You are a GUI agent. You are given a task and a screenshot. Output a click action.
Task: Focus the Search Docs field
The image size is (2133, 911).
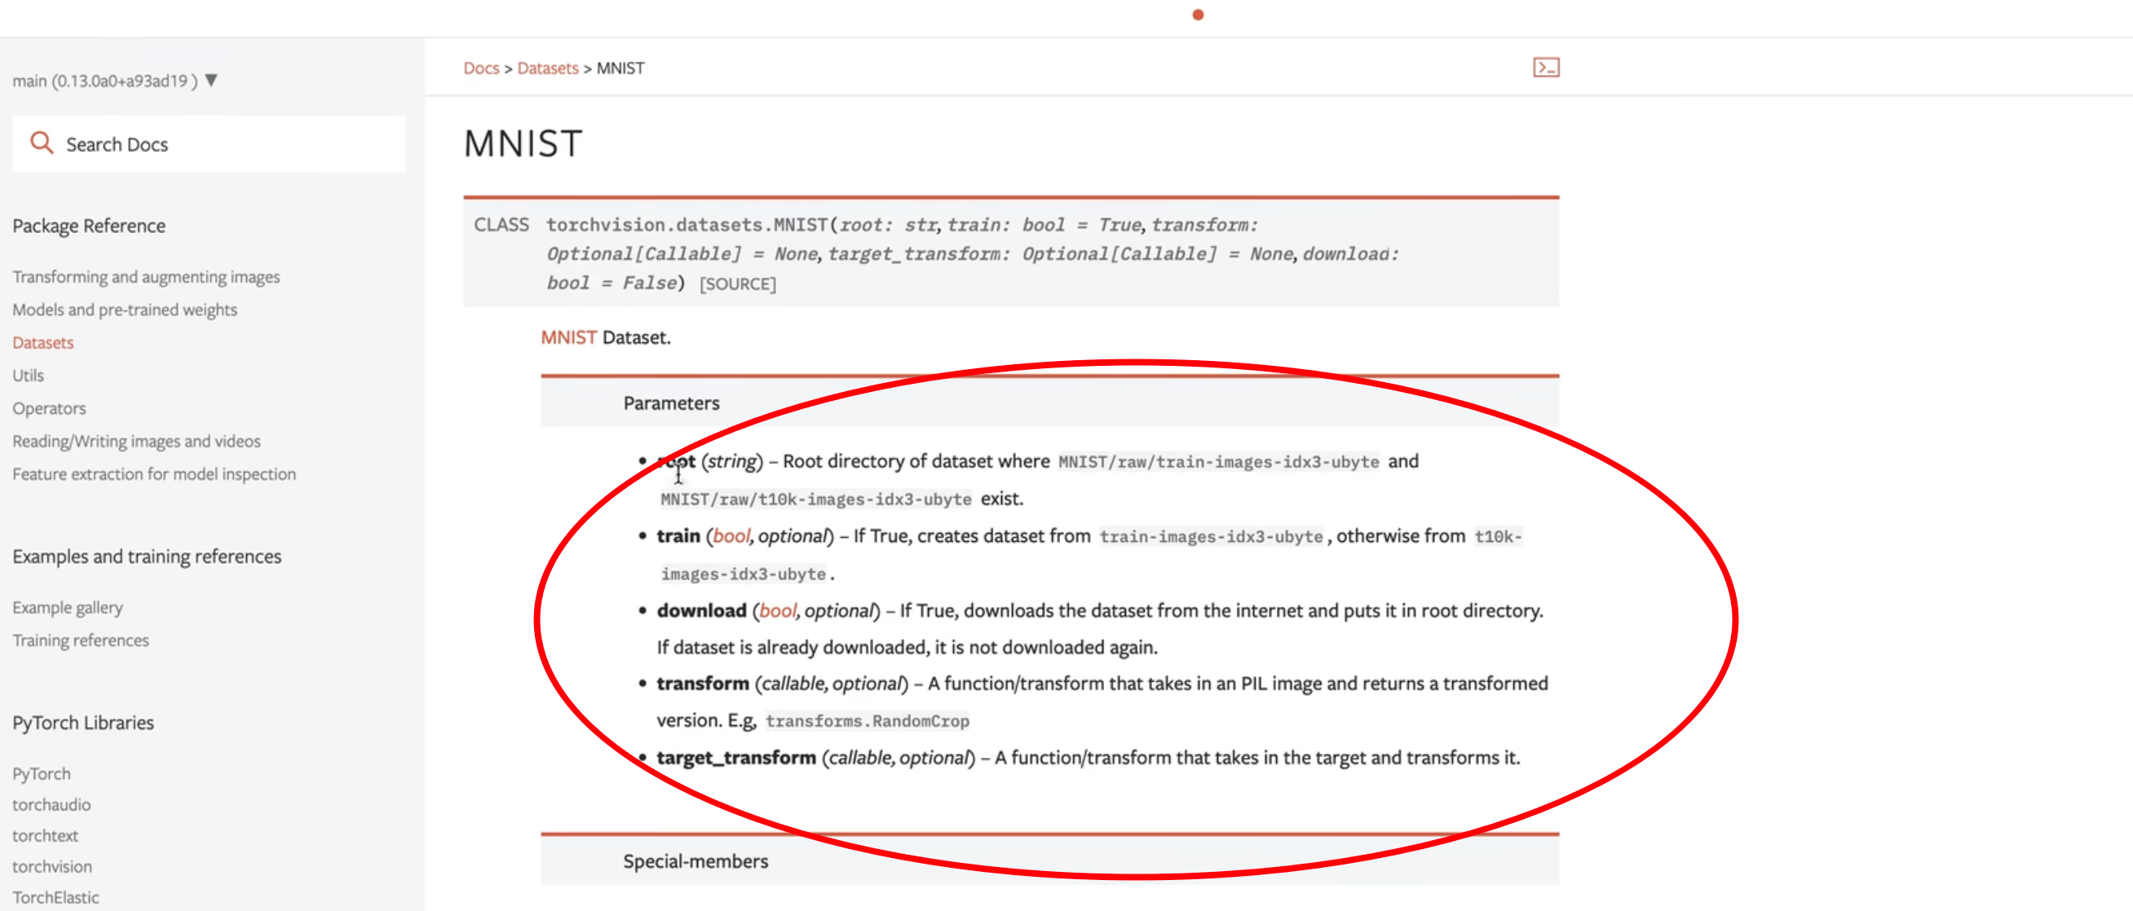pyautogui.click(x=209, y=144)
